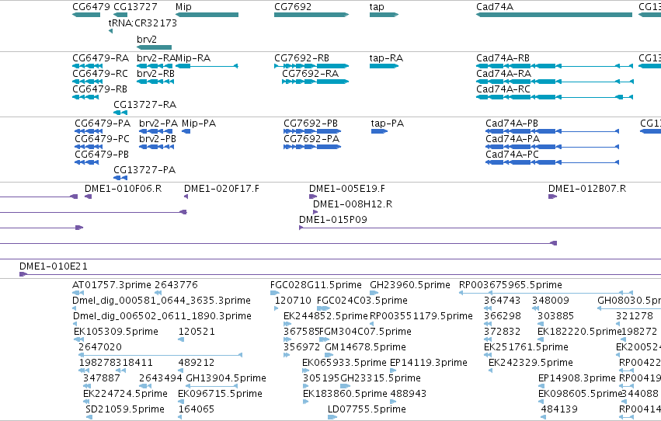Click the Cad74A gene bar
This screenshot has height=421, width=661.
tap(555, 15)
